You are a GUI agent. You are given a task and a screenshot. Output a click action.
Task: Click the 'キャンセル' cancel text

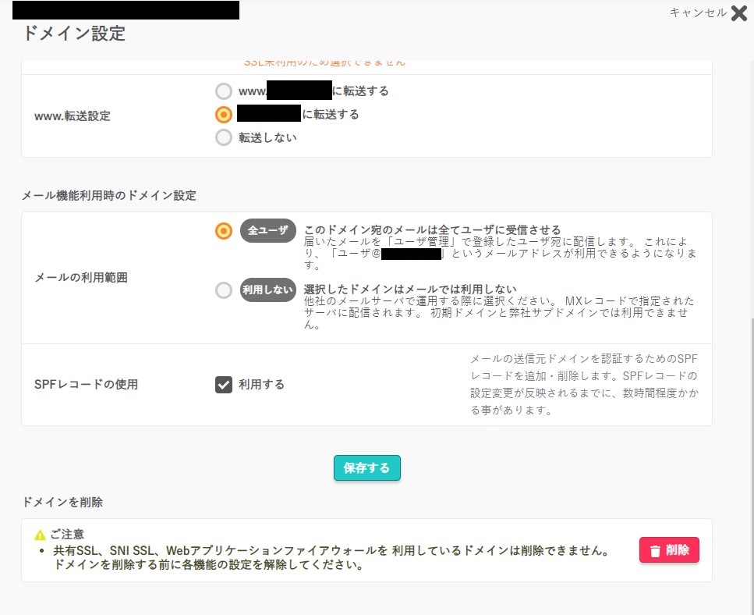(698, 13)
